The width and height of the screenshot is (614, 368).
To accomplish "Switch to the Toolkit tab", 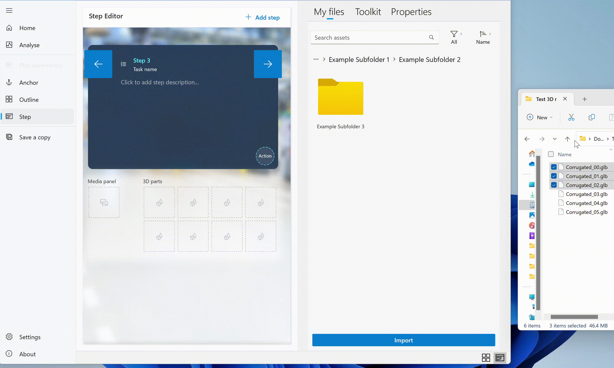I will [368, 12].
